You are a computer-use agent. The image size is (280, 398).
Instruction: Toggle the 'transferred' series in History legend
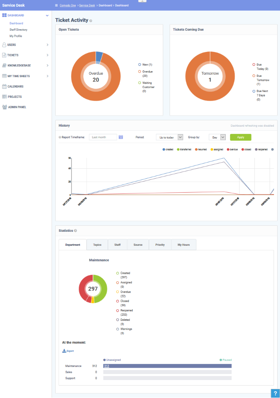[184, 149]
